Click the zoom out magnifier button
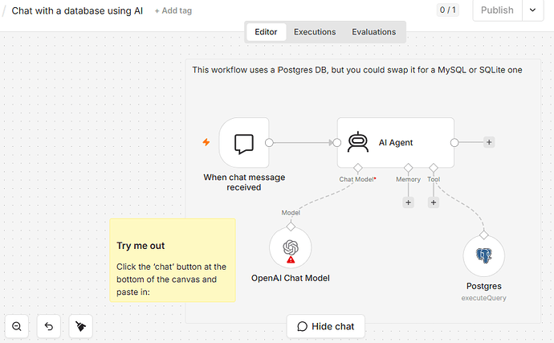The height and width of the screenshot is (343, 554). pos(17,326)
